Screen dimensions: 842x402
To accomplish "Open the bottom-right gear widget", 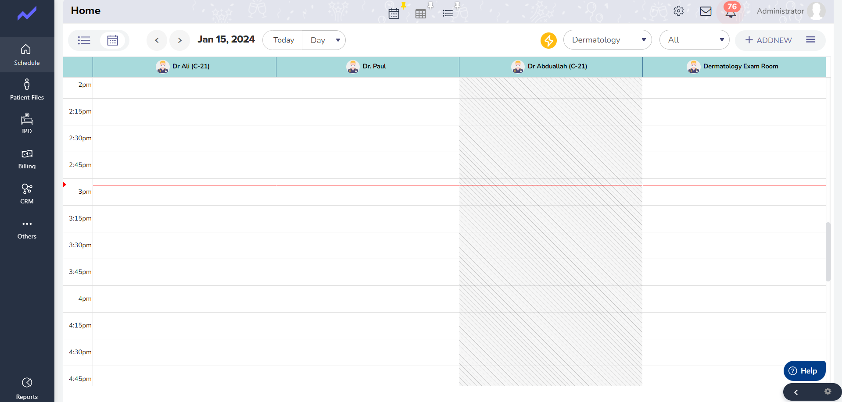I will coord(828,391).
